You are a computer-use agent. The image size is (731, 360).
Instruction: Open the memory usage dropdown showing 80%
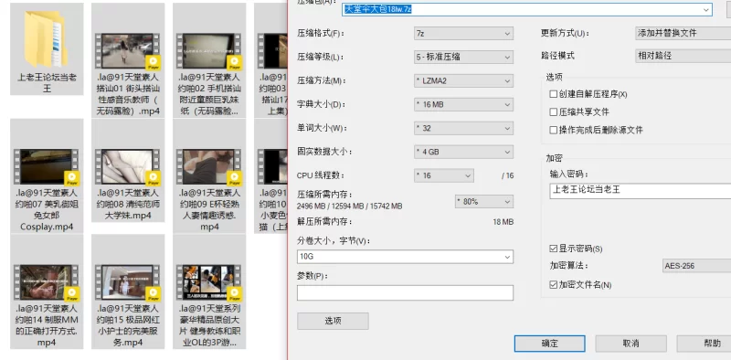tap(484, 201)
